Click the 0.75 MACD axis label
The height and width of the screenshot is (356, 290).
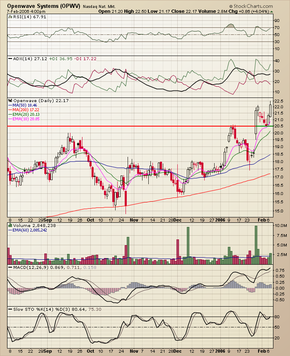click(x=280, y=271)
